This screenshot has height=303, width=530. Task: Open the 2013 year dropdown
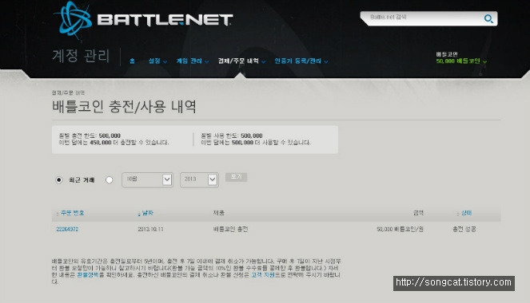point(199,179)
